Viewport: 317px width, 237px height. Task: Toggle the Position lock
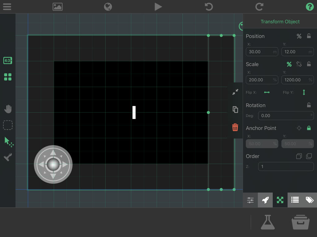coord(309,36)
